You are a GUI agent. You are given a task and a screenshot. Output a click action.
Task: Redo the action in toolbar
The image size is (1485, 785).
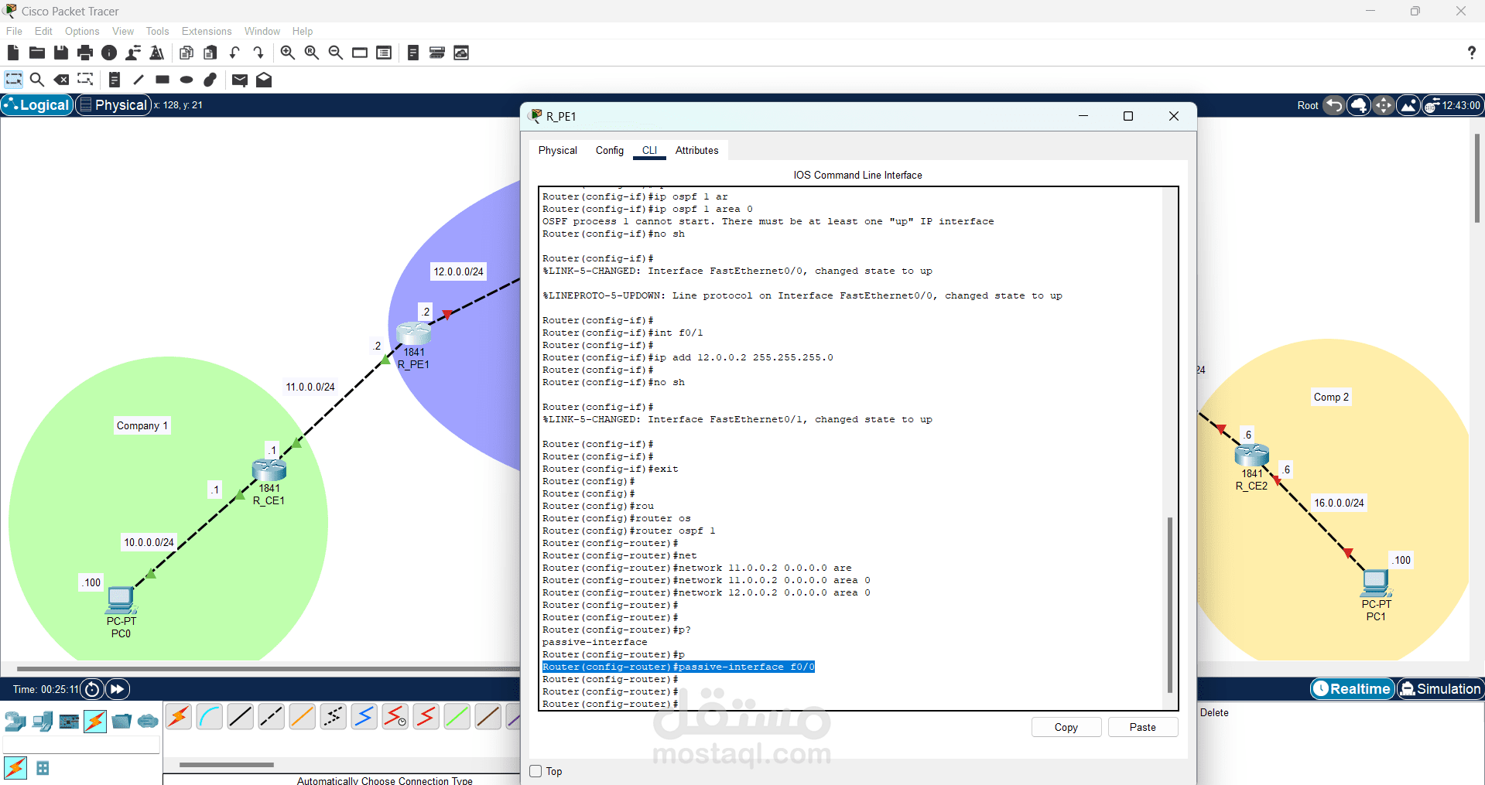pyautogui.click(x=258, y=53)
